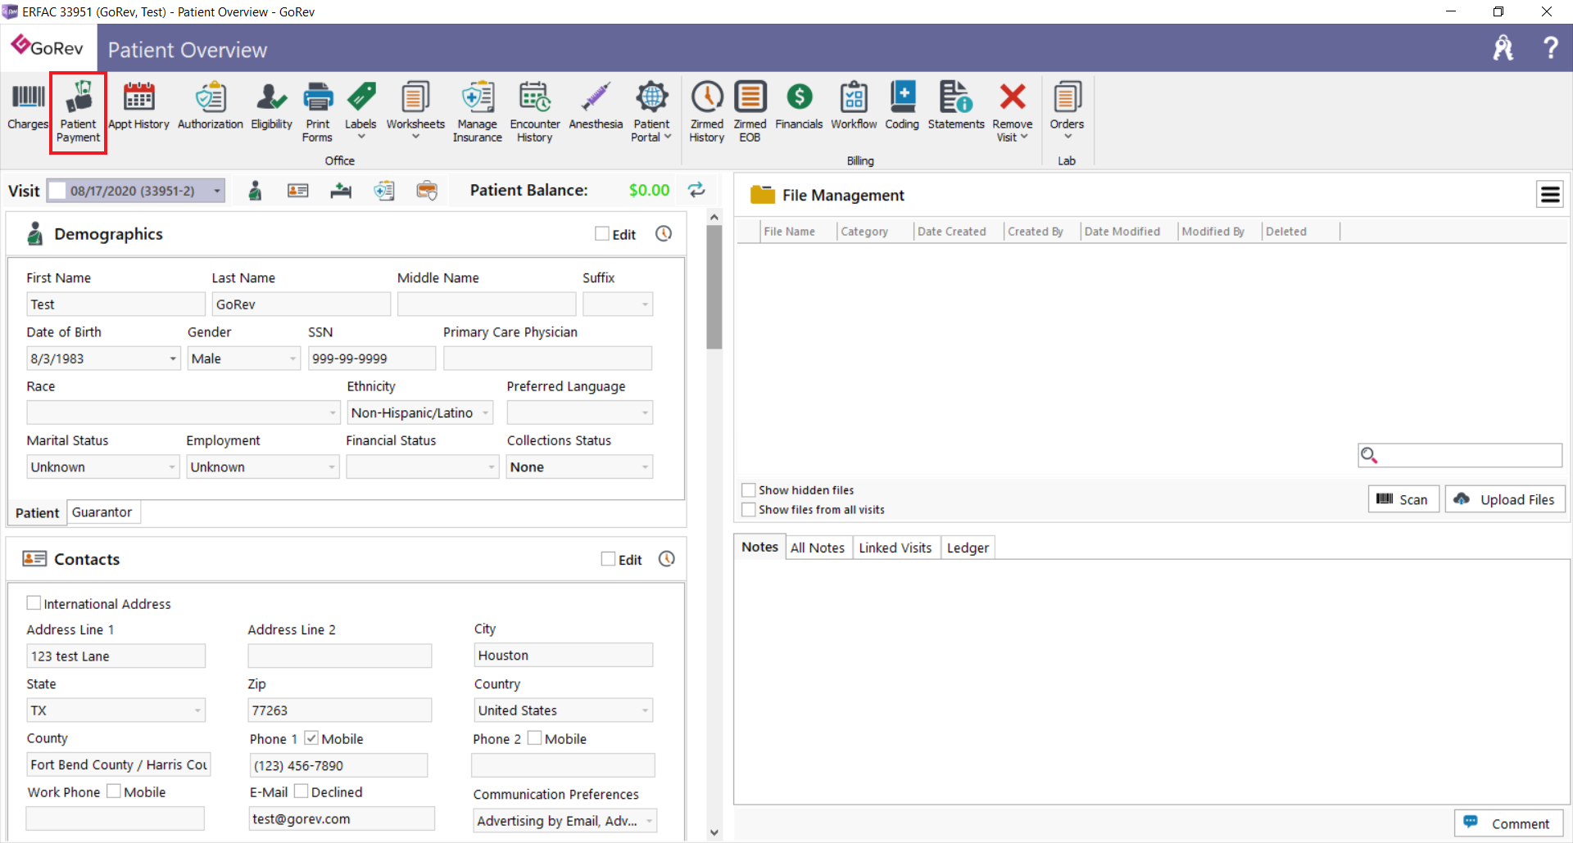1573x843 pixels.
Task: Click the Comment button
Action: 1508,823
